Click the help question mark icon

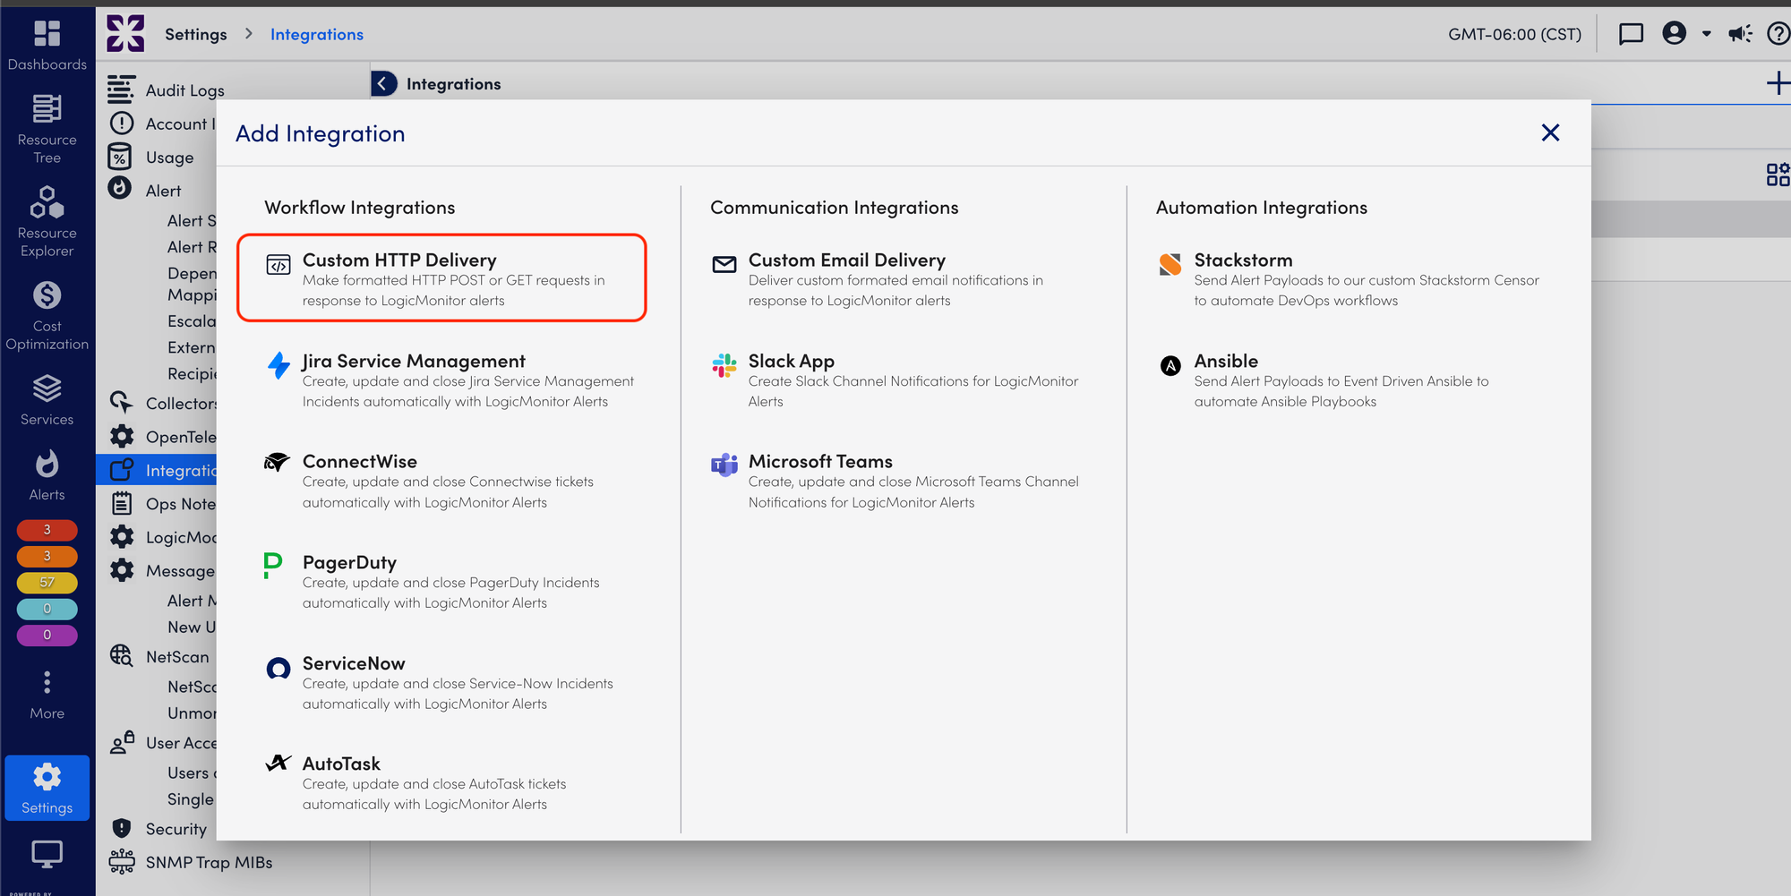tap(1778, 34)
